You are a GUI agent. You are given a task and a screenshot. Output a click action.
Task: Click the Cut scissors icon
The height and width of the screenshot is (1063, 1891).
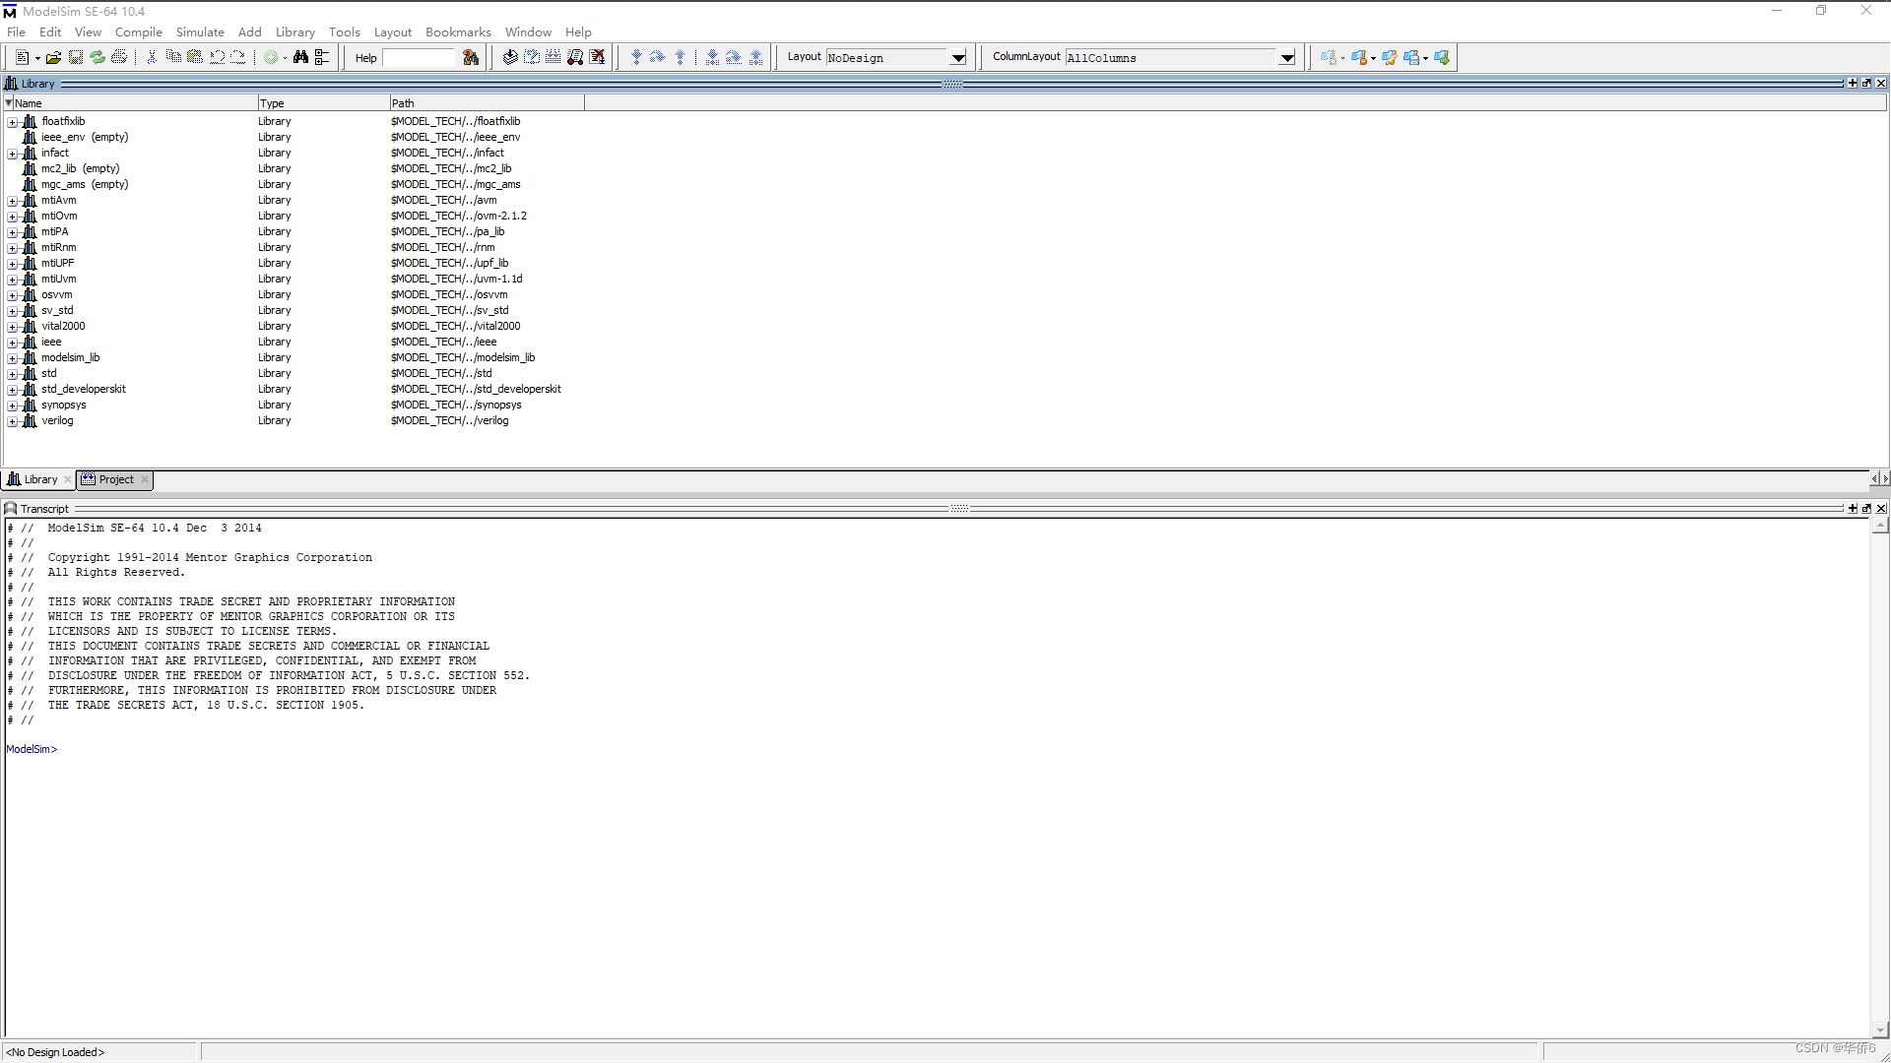152,58
